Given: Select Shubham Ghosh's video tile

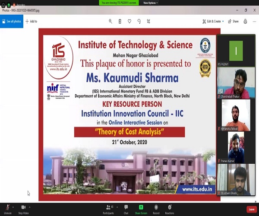Looking at the screenshot, I should 236,180.
